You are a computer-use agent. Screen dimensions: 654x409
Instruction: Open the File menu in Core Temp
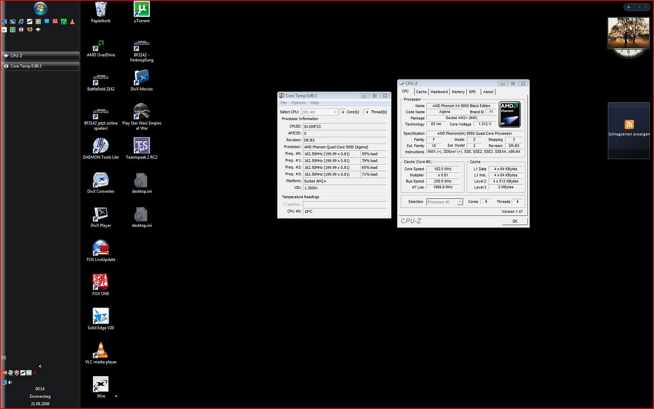coord(283,103)
